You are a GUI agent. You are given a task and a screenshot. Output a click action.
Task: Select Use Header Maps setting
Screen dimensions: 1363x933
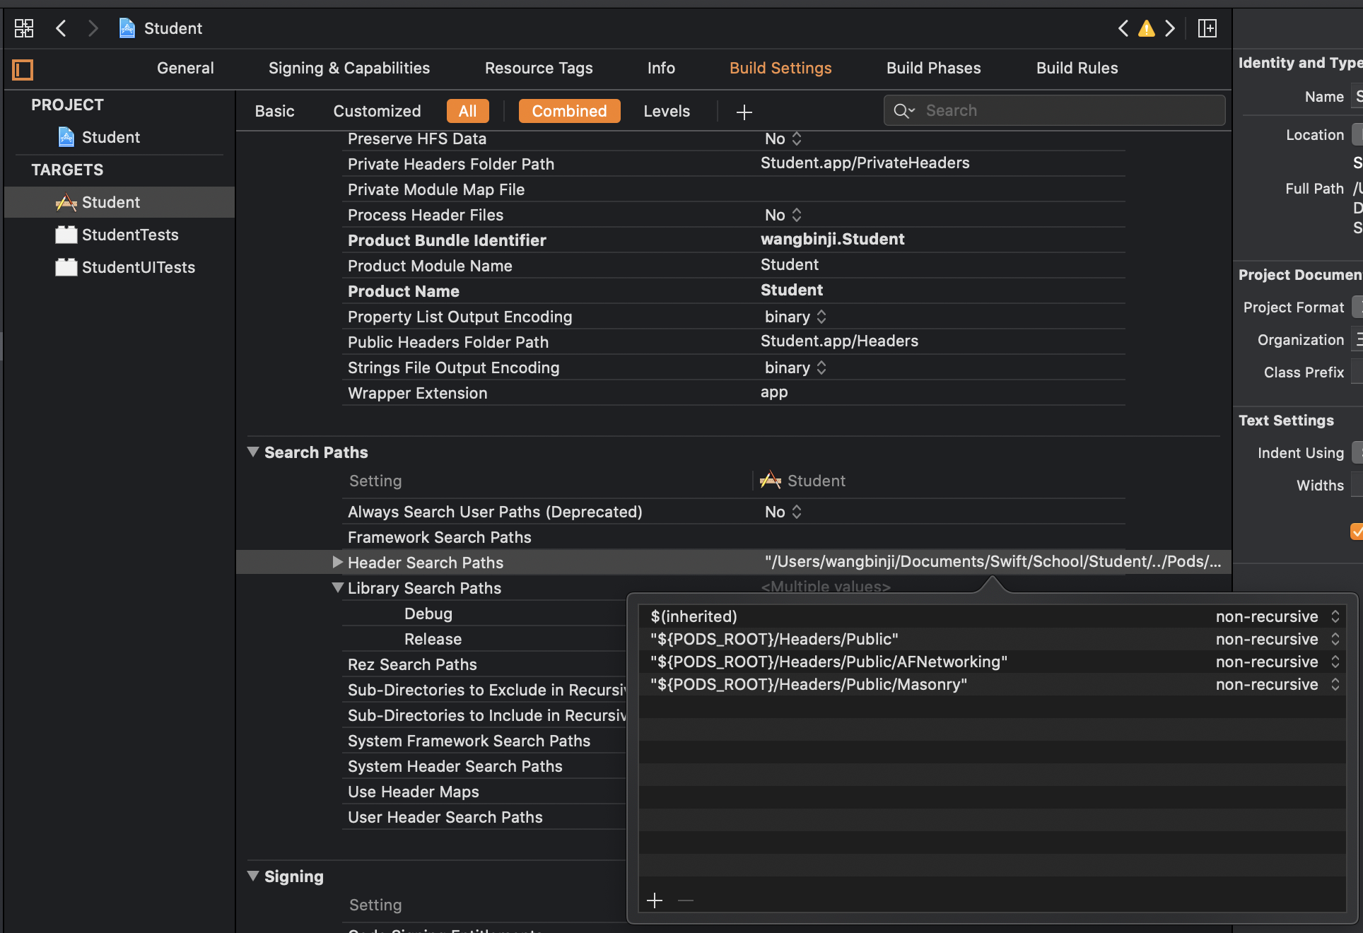coord(413,792)
